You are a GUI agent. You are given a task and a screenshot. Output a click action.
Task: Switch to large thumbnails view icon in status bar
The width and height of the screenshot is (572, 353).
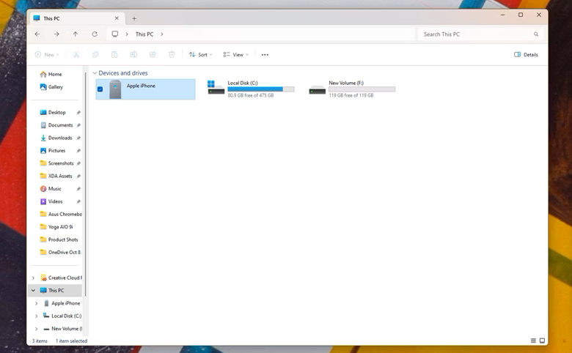click(542, 341)
